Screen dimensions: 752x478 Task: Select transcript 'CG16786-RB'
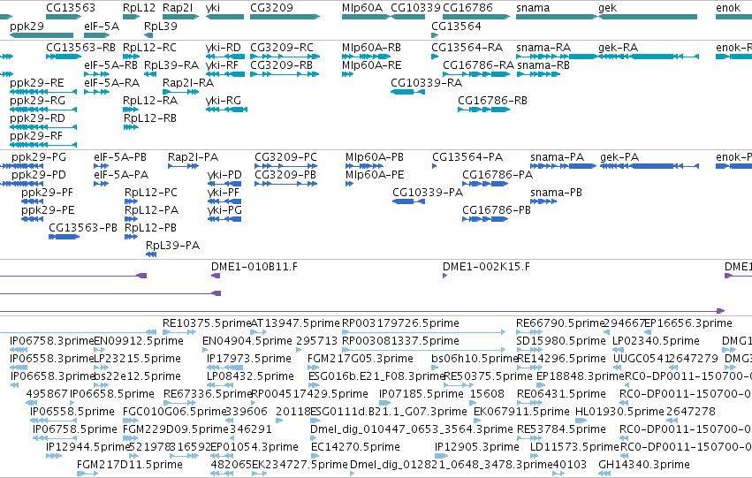click(492, 101)
